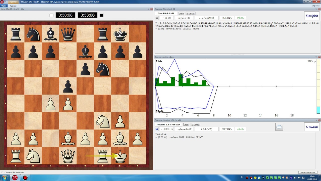Image resolution: width=321 pixels, height=181 pixels.
Task: Toggle the Houdini blue status light
Action: click(157, 129)
